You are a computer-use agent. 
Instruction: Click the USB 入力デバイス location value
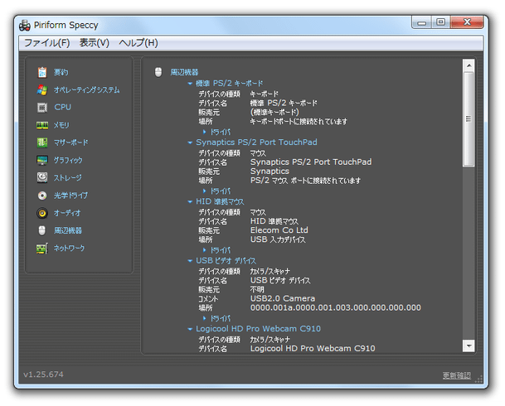coord(278,239)
